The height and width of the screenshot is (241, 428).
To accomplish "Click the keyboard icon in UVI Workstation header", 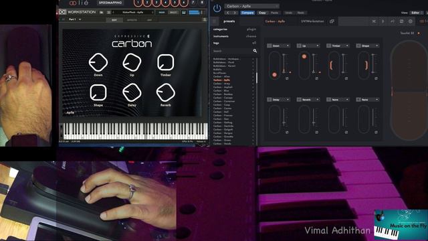I will (184, 12).
